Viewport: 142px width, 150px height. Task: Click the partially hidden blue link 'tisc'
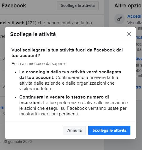139,59
